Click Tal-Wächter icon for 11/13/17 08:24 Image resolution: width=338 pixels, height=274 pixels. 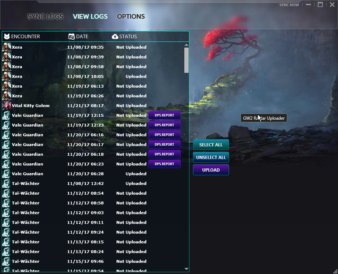coord(6,251)
